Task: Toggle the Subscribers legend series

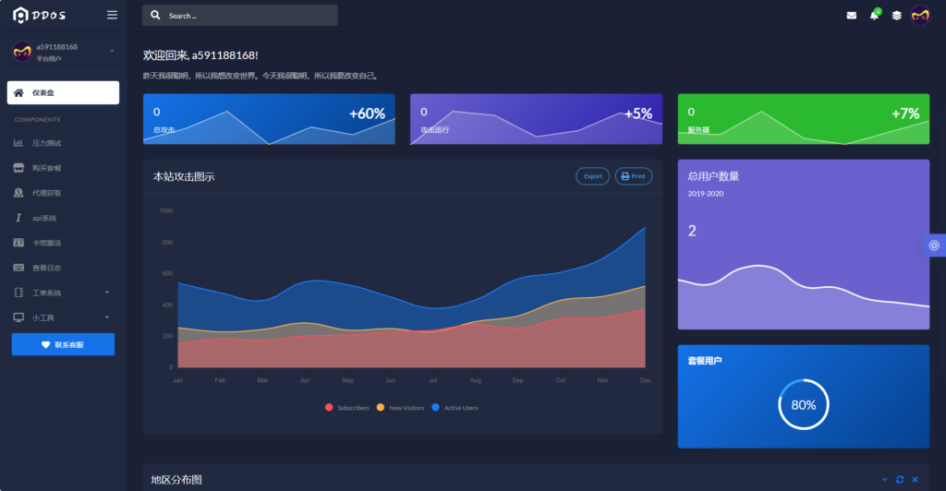Action: [x=347, y=407]
